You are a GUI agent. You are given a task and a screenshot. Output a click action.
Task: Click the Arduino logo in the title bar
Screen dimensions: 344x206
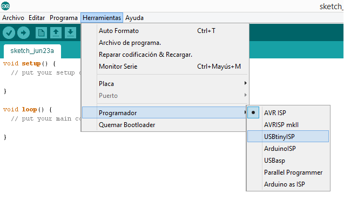pos(5,6)
